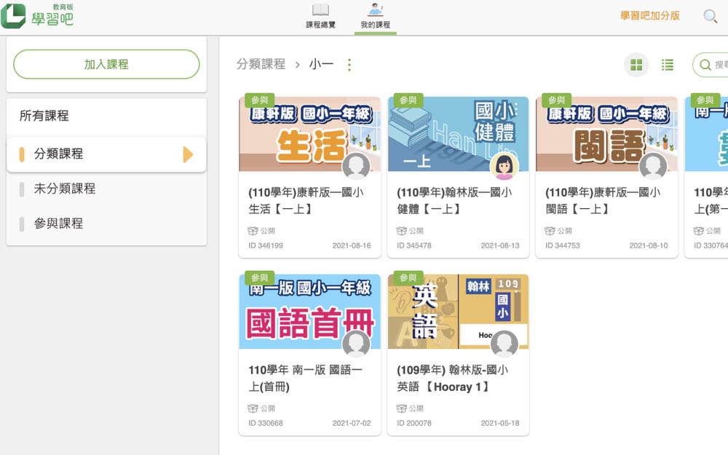Expand the 分類課程 orange arrow
The height and width of the screenshot is (455, 728).
(188, 154)
